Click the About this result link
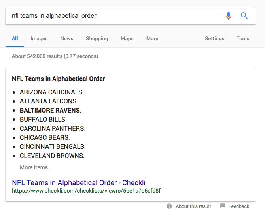 tap(193, 206)
